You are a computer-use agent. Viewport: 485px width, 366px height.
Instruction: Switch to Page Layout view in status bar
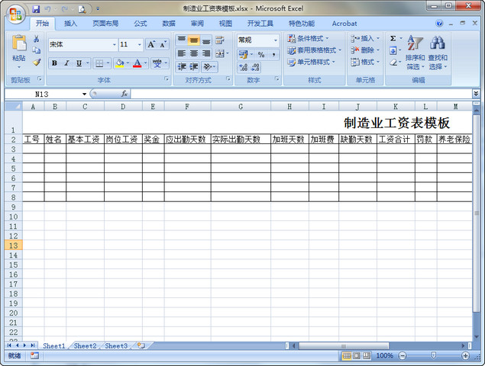(357, 356)
